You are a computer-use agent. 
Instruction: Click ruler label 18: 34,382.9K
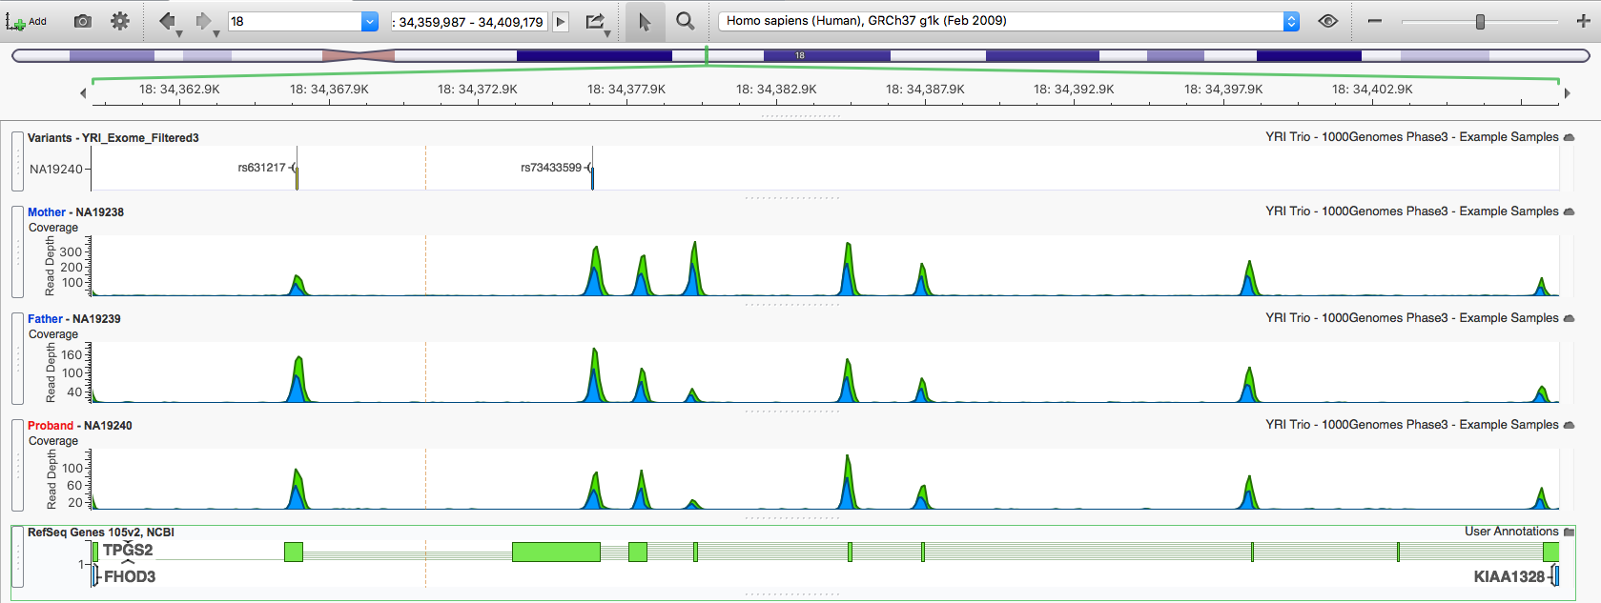[776, 90]
